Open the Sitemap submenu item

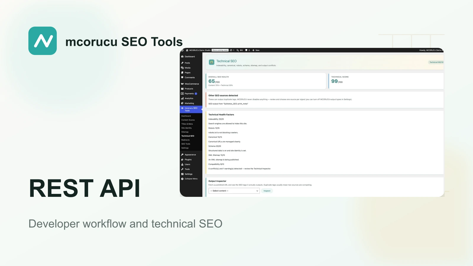(x=185, y=132)
